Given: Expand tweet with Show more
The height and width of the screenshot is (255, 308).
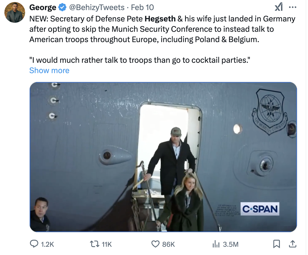Looking at the screenshot, I should (49, 70).
